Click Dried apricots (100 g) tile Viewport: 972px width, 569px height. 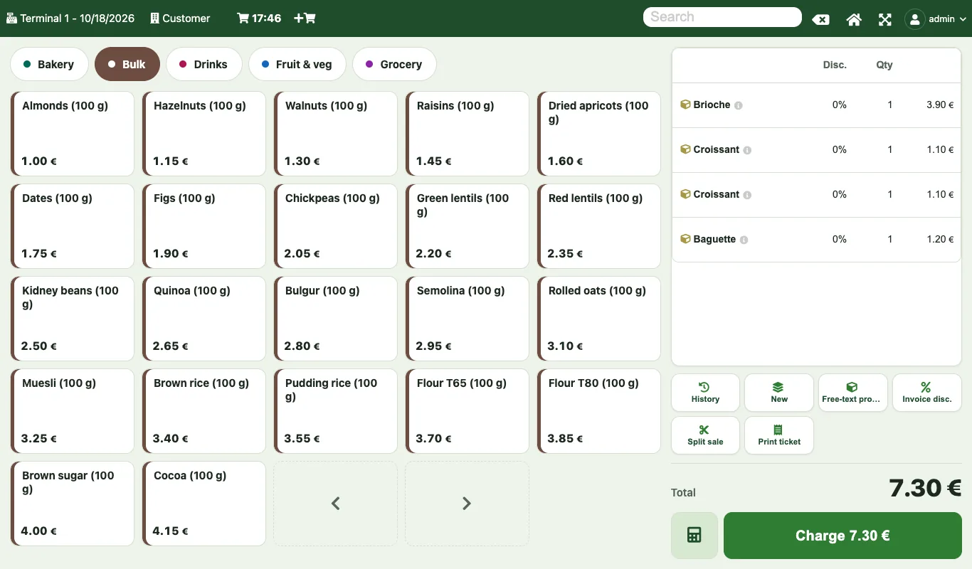point(599,134)
